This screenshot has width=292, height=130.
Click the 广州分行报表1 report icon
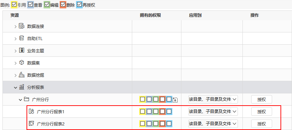pyautogui.click(x=31, y=112)
